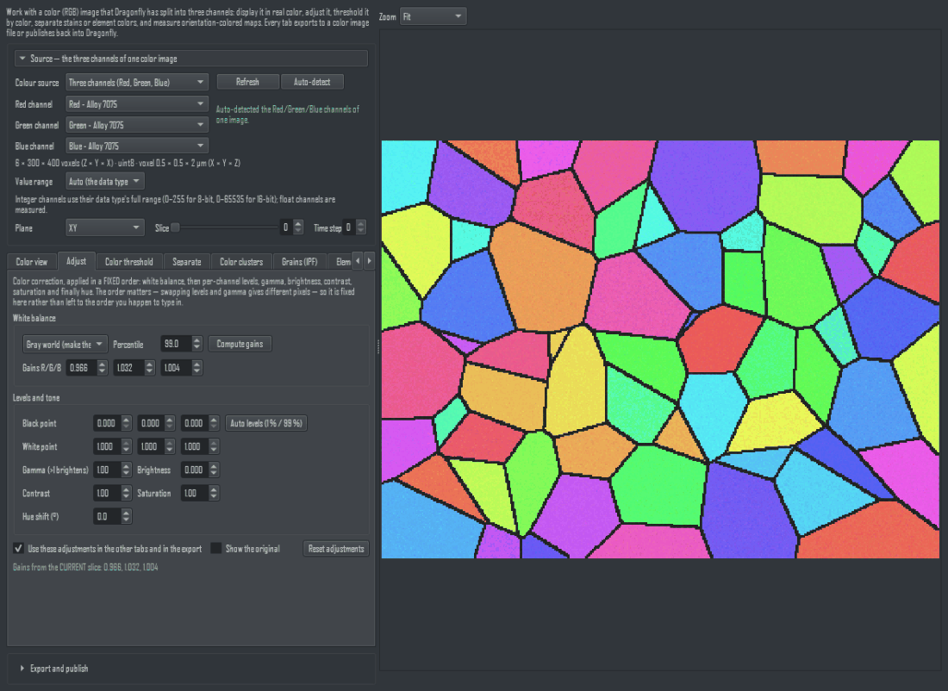This screenshot has height=691, width=948.
Task: Click the Slice slider handle
Action: click(175, 228)
